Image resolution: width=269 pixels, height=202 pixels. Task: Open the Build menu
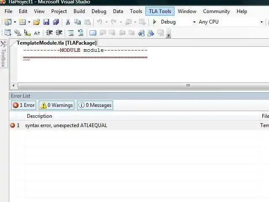tap(79, 11)
